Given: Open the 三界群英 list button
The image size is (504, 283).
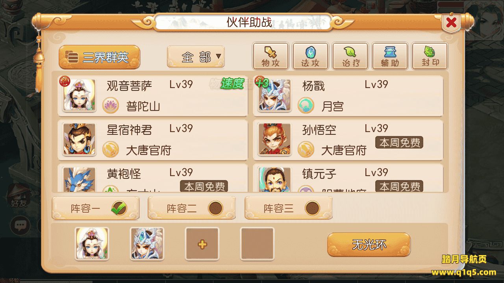Looking at the screenshot, I should tap(100, 57).
